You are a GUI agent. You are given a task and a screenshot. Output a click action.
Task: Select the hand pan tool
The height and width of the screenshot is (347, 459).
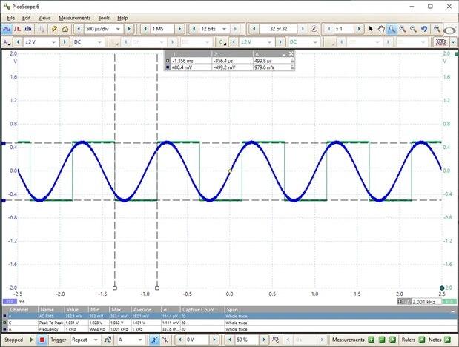pyautogui.click(x=381, y=29)
